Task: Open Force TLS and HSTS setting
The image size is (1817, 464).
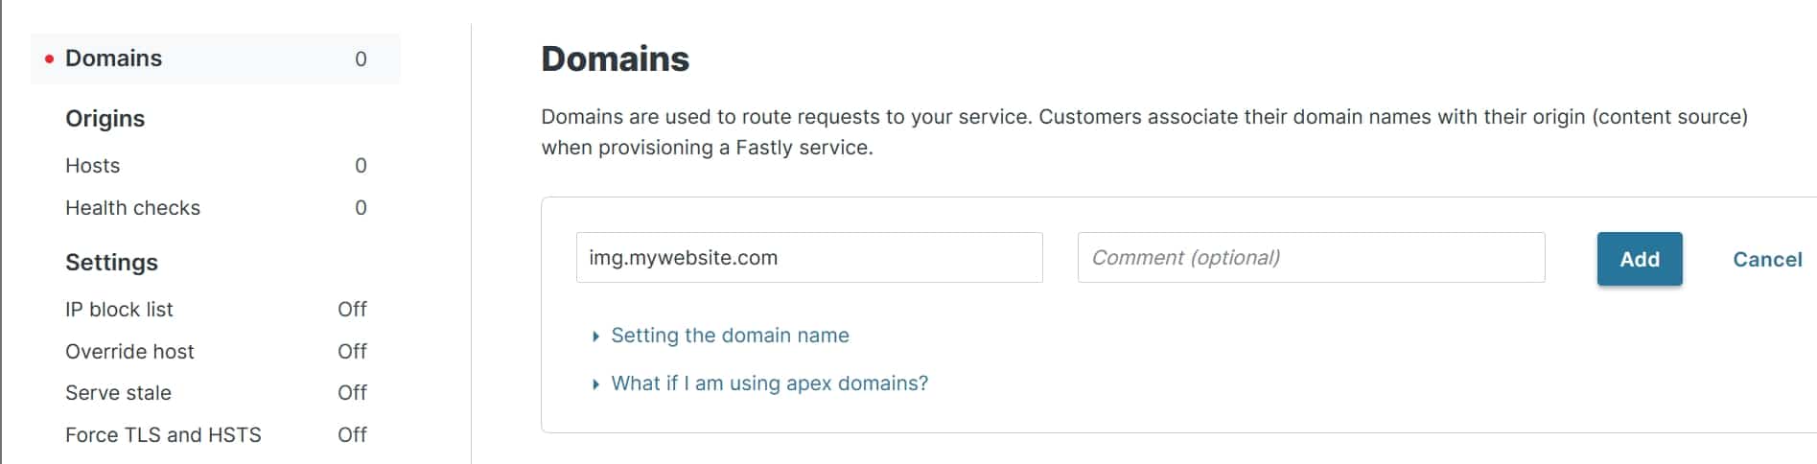Action: pyautogui.click(x=163, y=435)
